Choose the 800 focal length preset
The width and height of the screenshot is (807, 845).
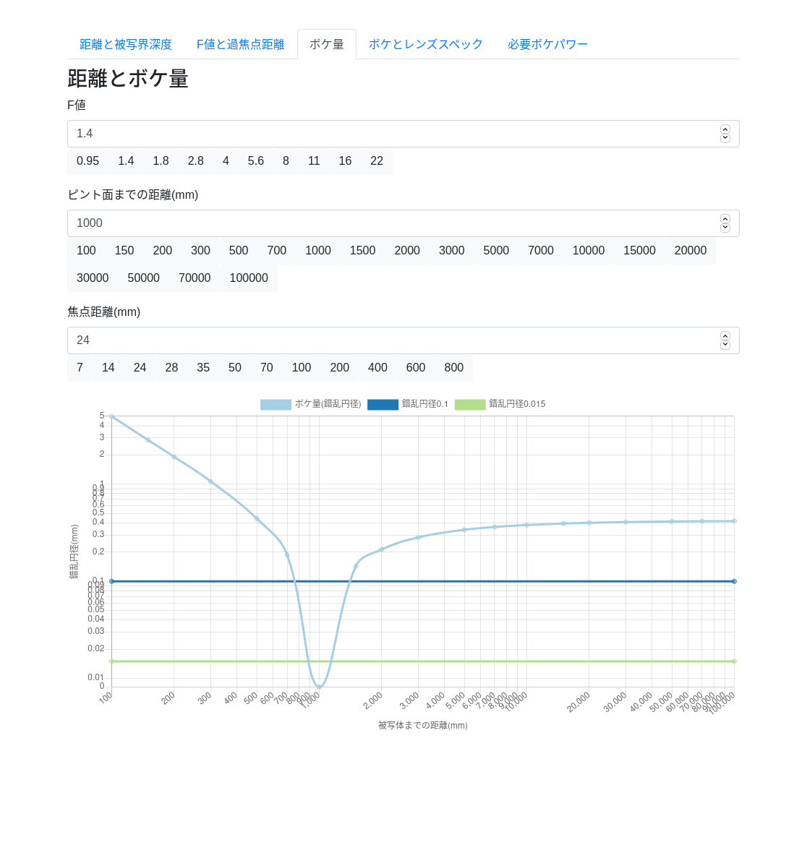click(454, 367)
